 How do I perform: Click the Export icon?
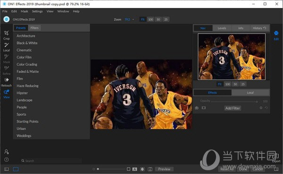(276, 158)
